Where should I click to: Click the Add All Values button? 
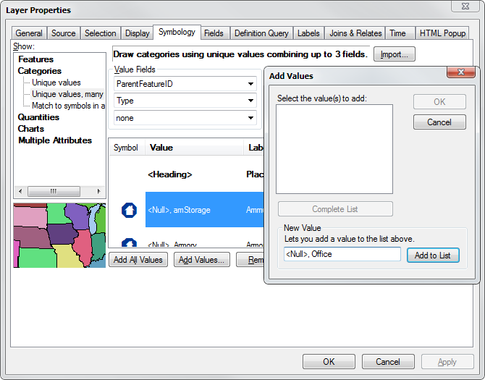click(138, 260)
